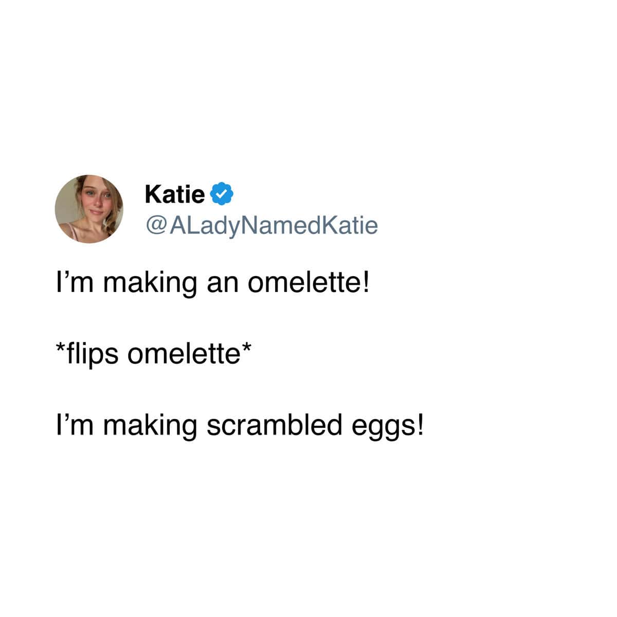Click the display name "Katie"

click(175, 194)
